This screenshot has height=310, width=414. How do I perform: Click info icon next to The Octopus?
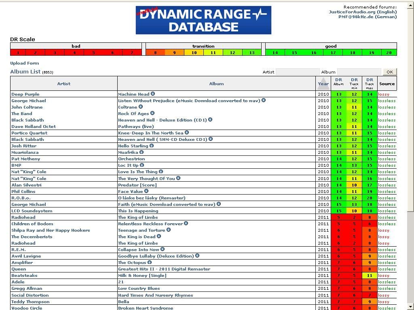coord(150,262)
